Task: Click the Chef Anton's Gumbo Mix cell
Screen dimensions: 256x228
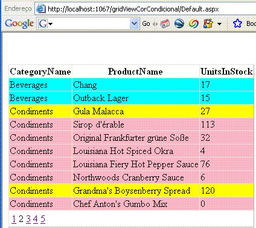Action: tap(136, 204)
